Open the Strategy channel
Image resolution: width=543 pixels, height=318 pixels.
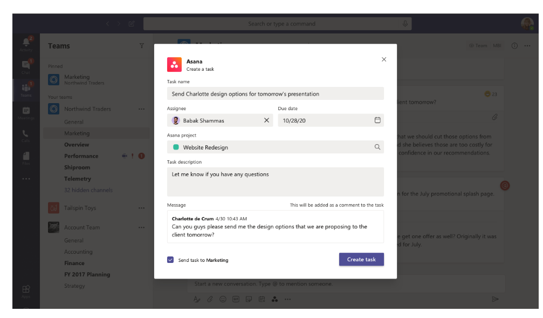(x=74, y=286)
